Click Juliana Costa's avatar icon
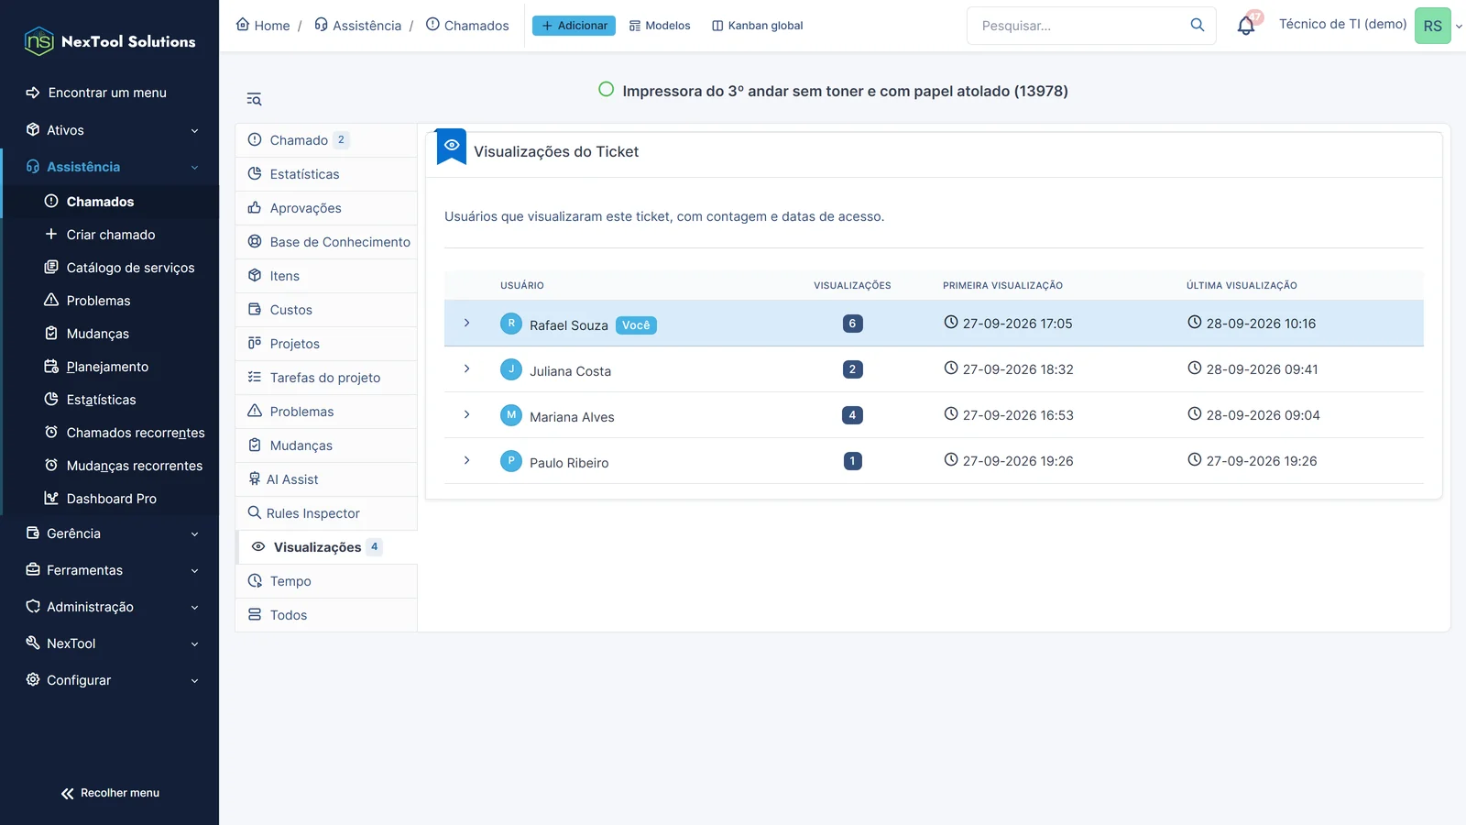The image size is (1466, 825). pos(511,369)
